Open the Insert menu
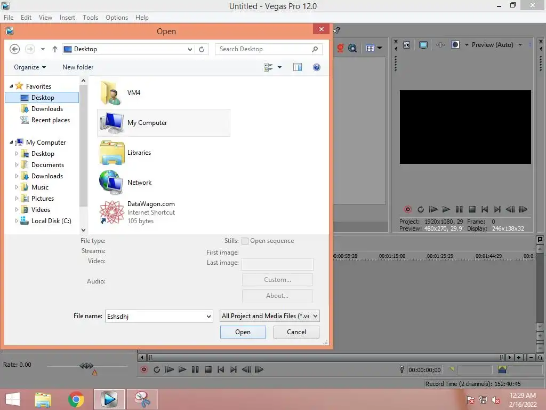Viewport: 546px width, 410px height. pyautogui.click(x=67, y=18)
